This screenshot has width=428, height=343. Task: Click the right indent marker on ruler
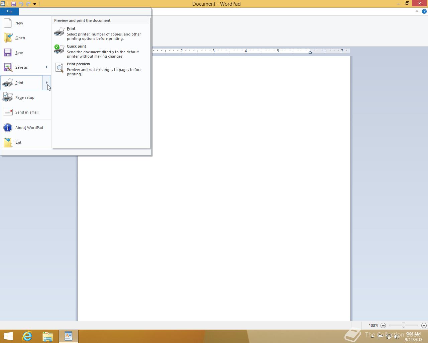tap(310, 52)
